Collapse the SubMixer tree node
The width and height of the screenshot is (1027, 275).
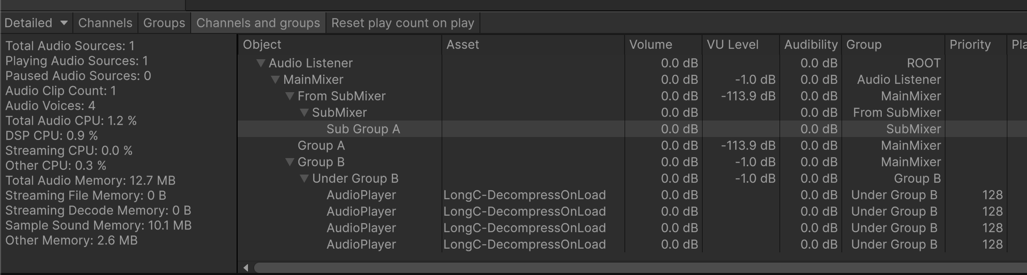304,113
